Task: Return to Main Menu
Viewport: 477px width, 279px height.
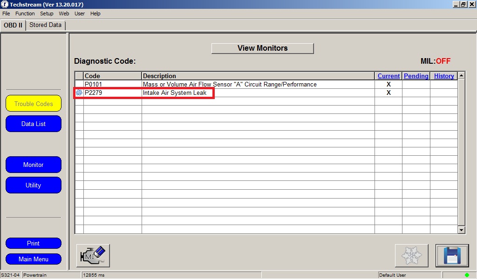Action: [x=34, y=259]
